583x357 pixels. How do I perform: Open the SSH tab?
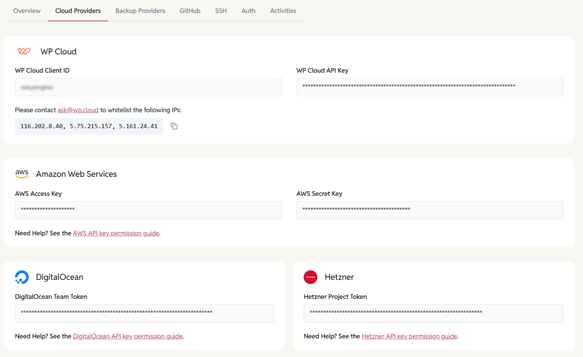pos(220,11)
